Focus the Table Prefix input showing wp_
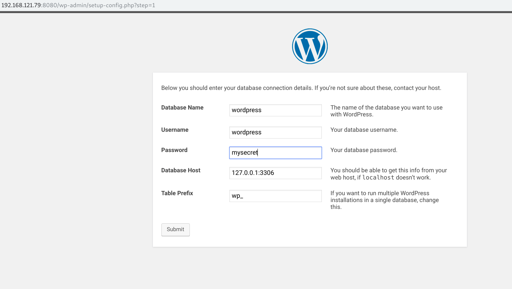 click(x=275, y=196)
